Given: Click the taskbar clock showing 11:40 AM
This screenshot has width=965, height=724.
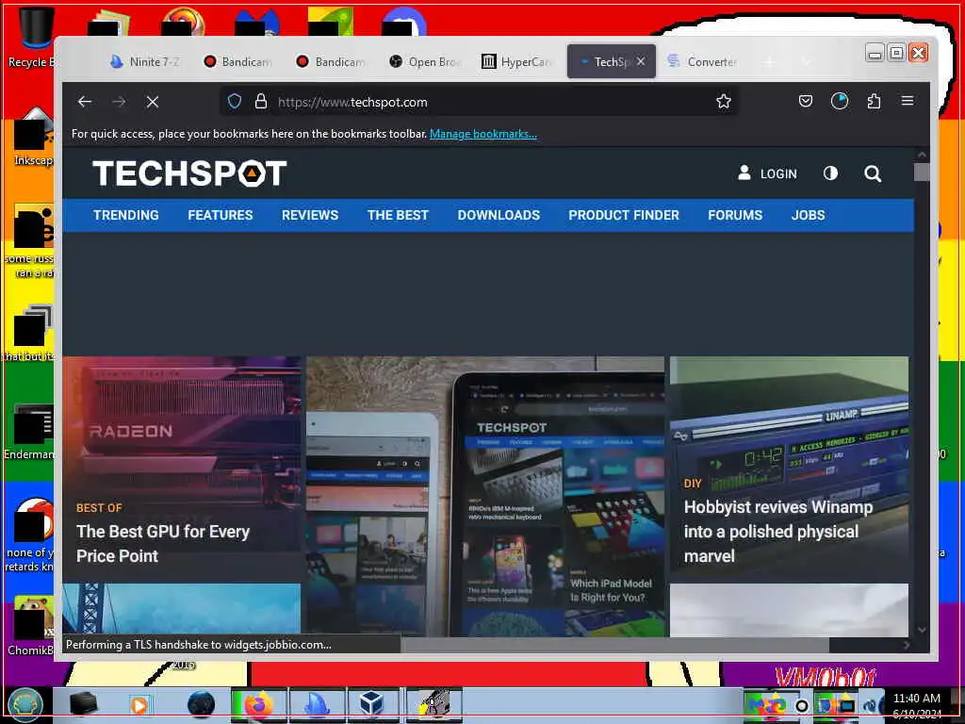Looking at the screenshot, I should click(917, 705).
